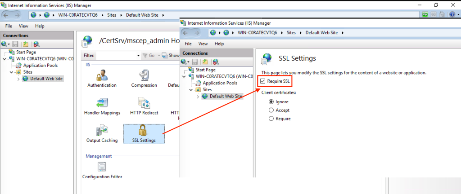
Task: Expand Default Web Site in the front window tree
Action: 198,96
